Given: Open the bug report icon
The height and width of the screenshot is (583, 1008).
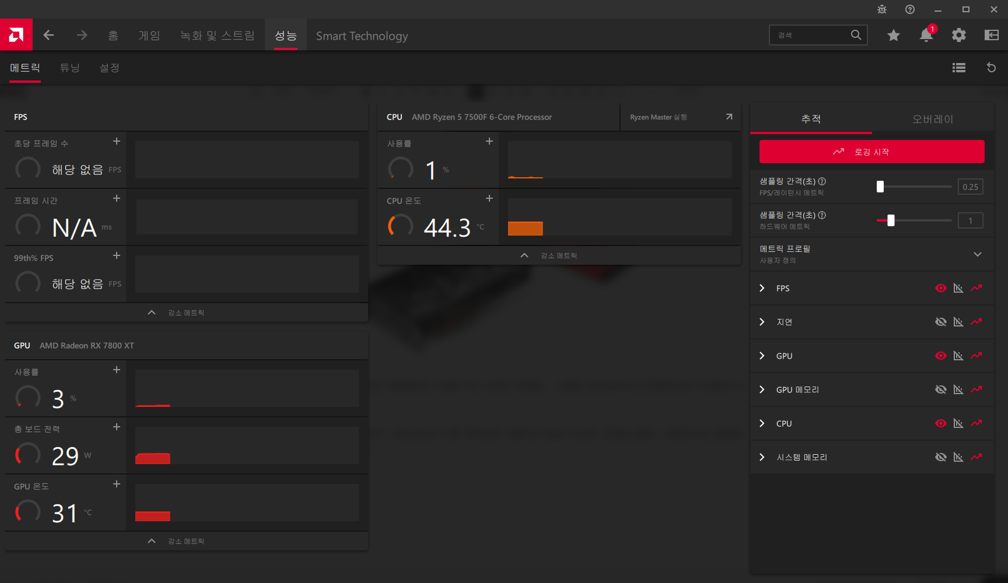Looking at the screenshot, I should pos(882,9).
